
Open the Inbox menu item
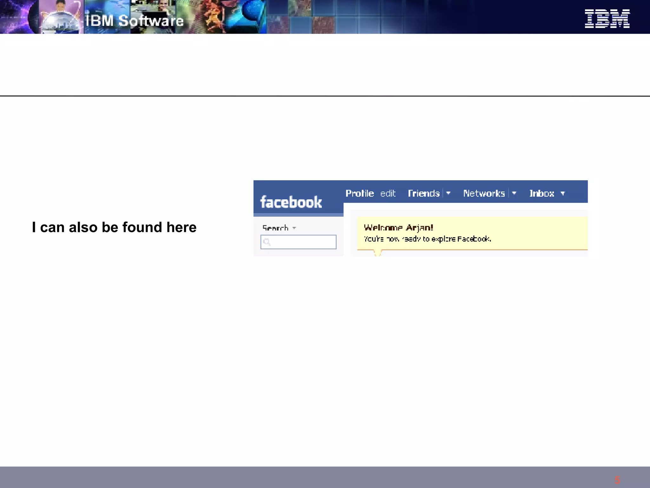coord(541,193)
